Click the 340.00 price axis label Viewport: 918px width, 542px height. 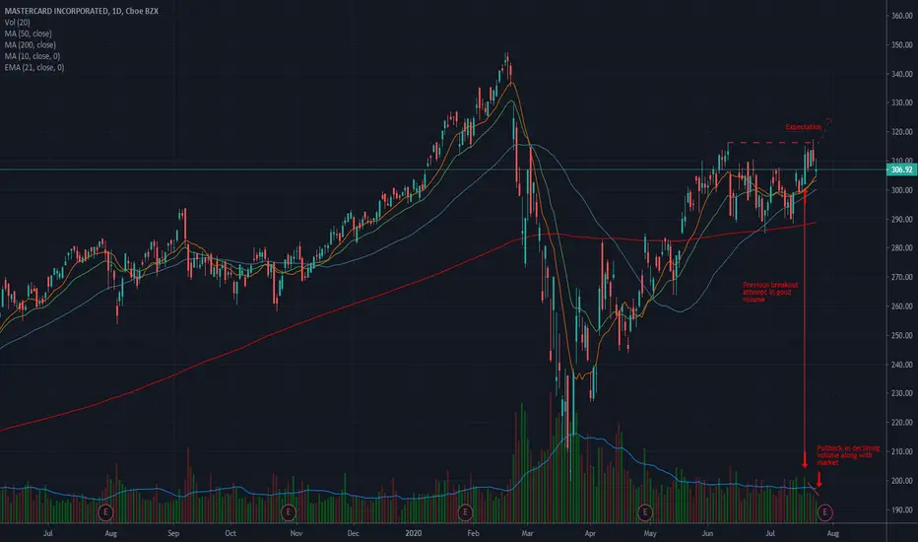coord(901,74)
